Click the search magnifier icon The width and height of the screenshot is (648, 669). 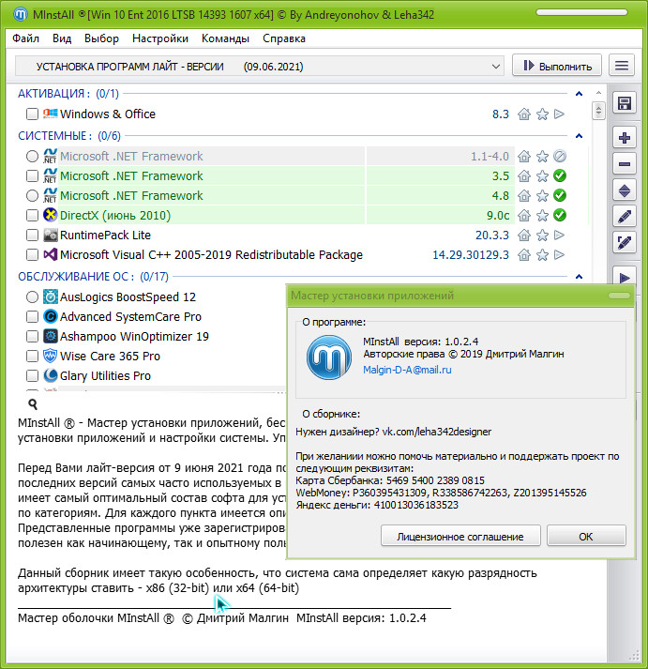coord(33,404)
